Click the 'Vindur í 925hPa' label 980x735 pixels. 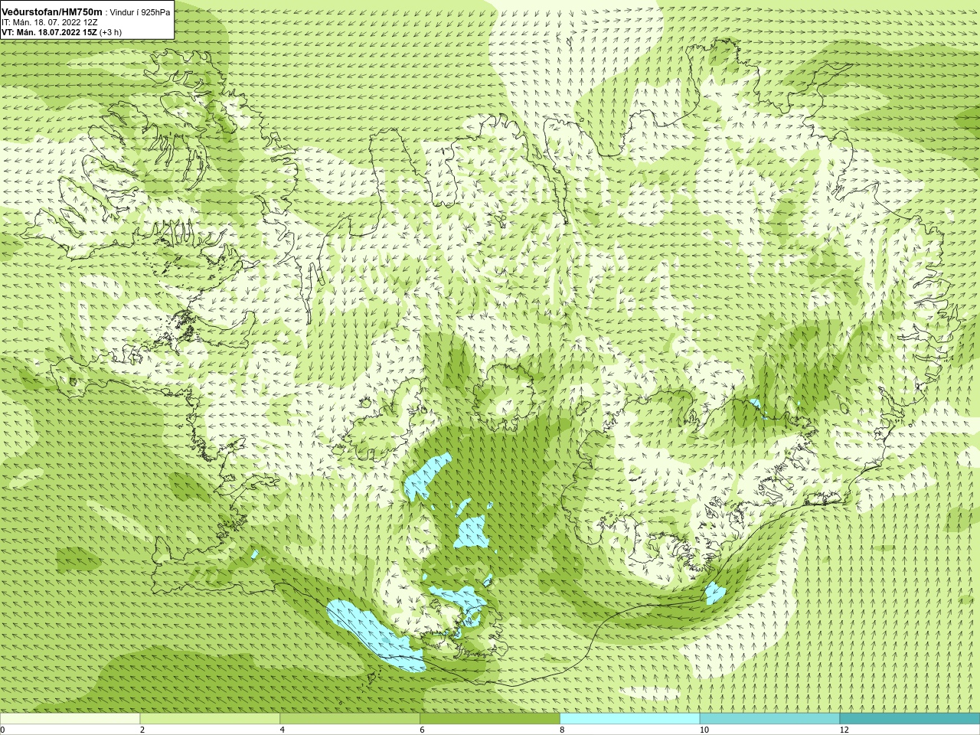pos(140,12)
